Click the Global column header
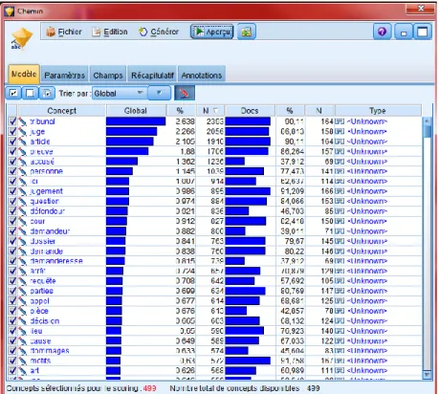Screen dimensions: 439x394 (x=136, y=111)
